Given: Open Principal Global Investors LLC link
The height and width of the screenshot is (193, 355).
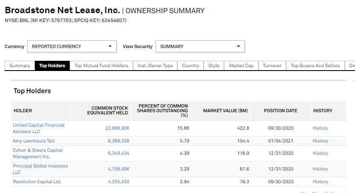Looking at the screenshot, I should [40, 169].
